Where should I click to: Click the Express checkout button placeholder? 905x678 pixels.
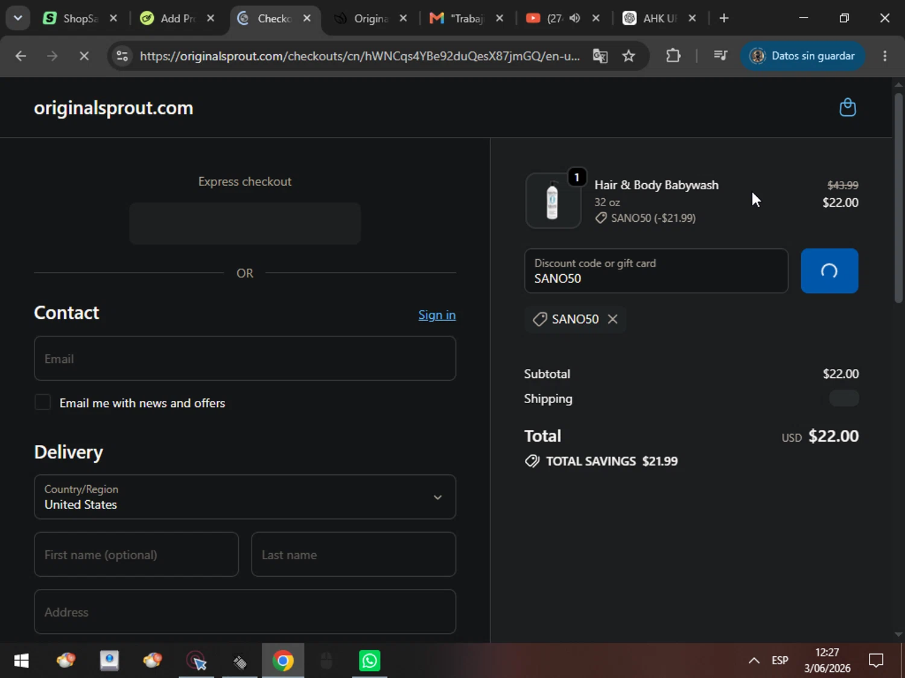(x=245, y=224)
